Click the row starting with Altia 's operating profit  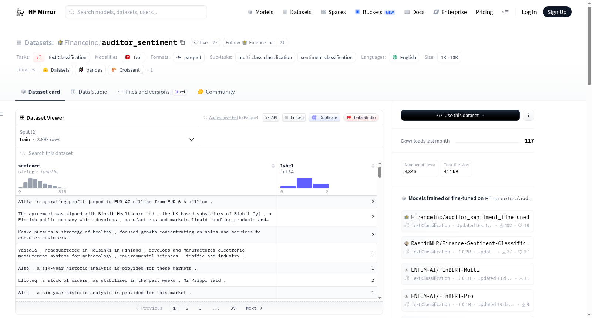pyautogui.click(x=196, y=202)
